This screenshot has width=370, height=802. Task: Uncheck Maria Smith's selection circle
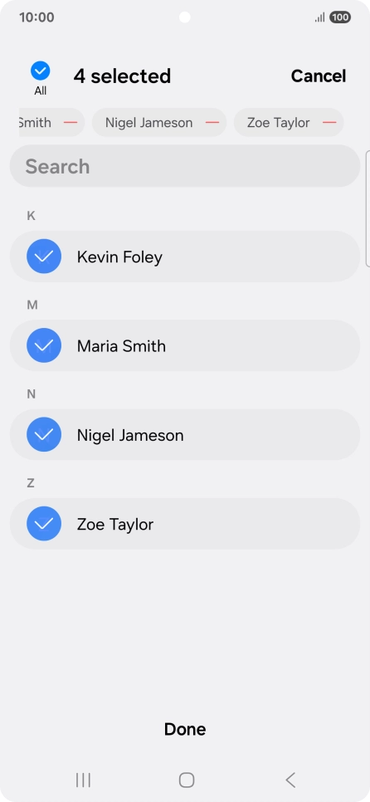point(44,345)
